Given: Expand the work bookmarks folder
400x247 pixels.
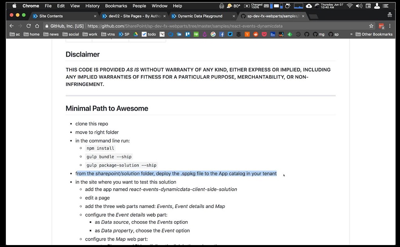Looking at the screenshot, I should [90, 34].
